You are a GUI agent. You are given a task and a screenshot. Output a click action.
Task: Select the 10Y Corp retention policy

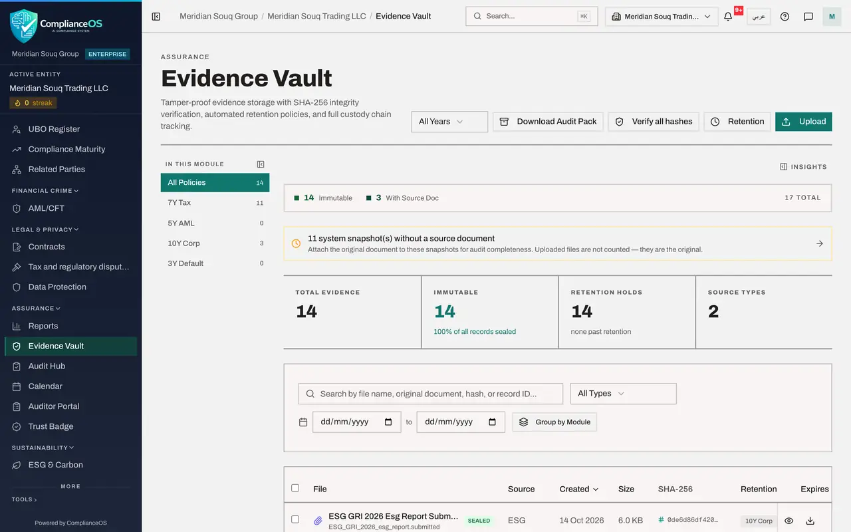215,243
